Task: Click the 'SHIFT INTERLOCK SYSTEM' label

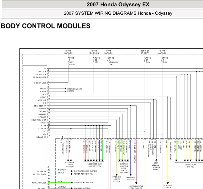Action: point(85,171)
